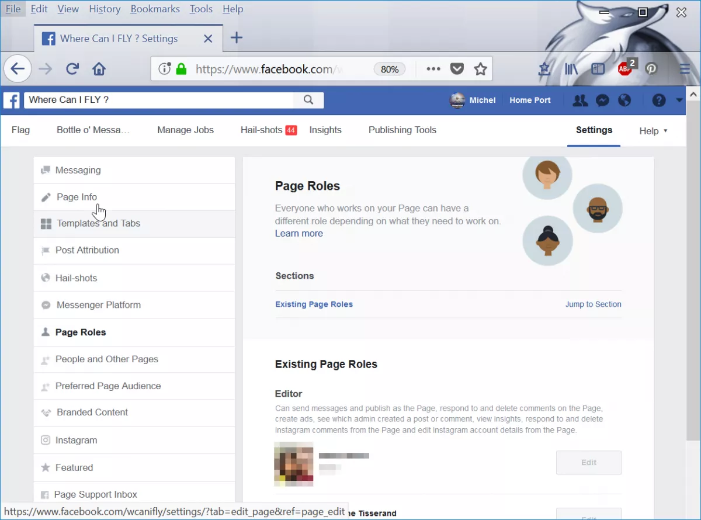Open the Bookmarks menu
The height and width of the screenshot is (520, 701).
click(155, 9)
